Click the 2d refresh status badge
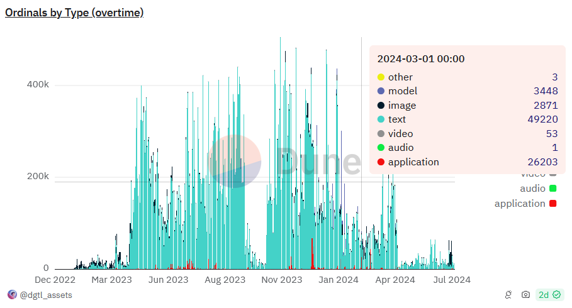The image size is (572, 308). 549,295
